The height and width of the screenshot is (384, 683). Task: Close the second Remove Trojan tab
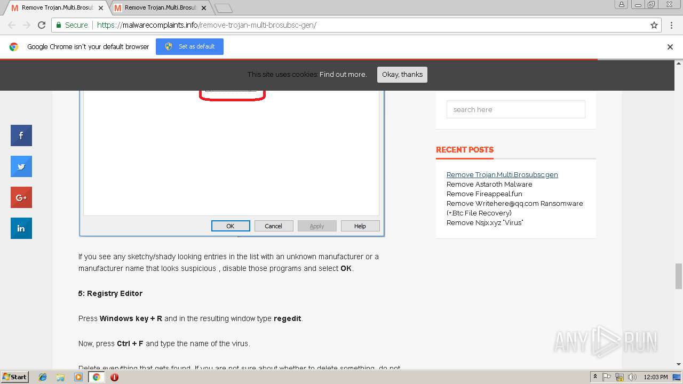[x=204, y=8]
